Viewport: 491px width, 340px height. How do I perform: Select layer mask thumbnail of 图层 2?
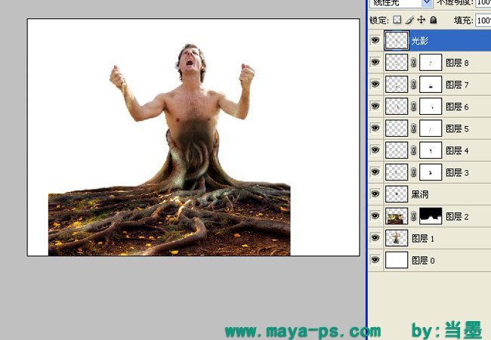point(431,216)
